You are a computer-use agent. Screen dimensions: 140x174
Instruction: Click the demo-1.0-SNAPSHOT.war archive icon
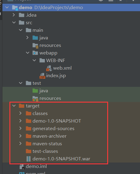pyautogui.click(x=29, y=159)
